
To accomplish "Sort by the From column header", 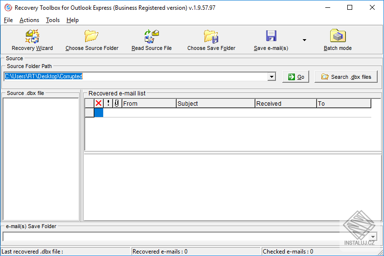I will click(x=149, y=103).
